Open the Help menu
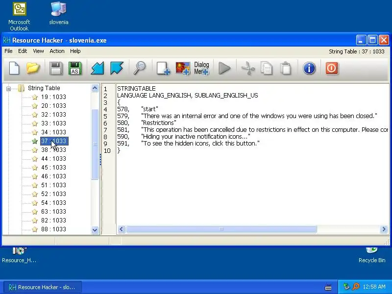 75,51
